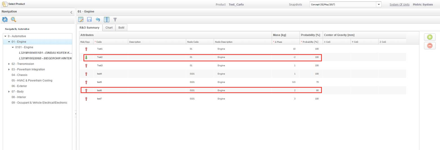Collapse the 0101 - Engine node
Screen dimensions: 440x150
(13, 47)
